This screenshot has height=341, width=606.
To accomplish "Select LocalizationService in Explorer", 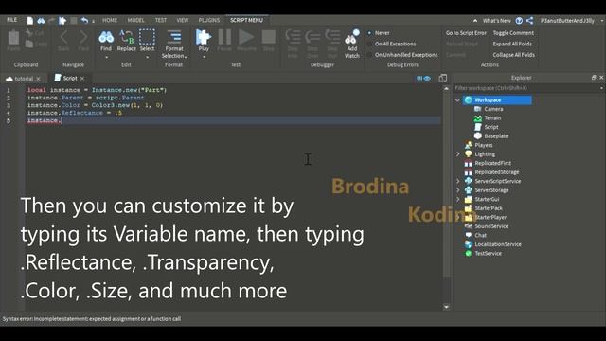I will pos(498,244).
